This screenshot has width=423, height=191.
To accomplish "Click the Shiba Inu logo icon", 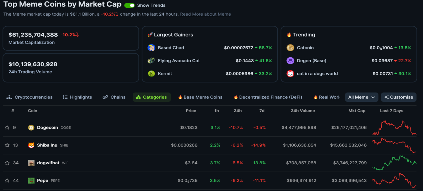I will coord(31,145).
